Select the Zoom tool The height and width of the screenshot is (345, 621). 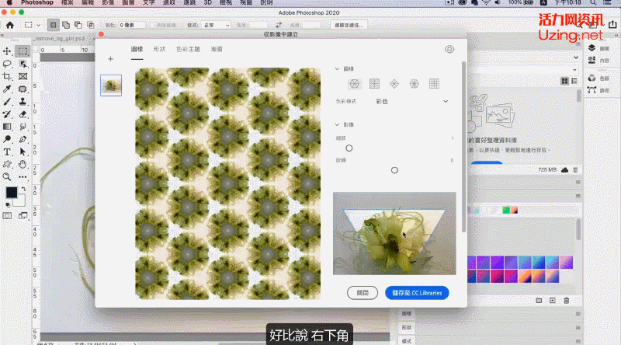tap(7, 177)
